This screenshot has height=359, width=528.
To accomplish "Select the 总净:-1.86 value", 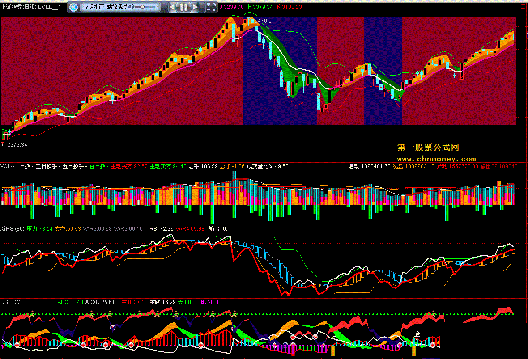I will coord(232,166).
